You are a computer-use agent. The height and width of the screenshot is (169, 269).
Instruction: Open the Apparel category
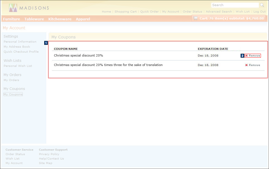click(x=83, y=19)
